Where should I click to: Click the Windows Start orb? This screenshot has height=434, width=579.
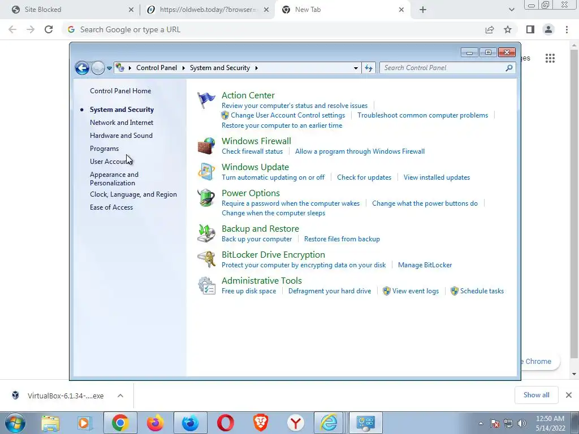click(x=15, y=423)
